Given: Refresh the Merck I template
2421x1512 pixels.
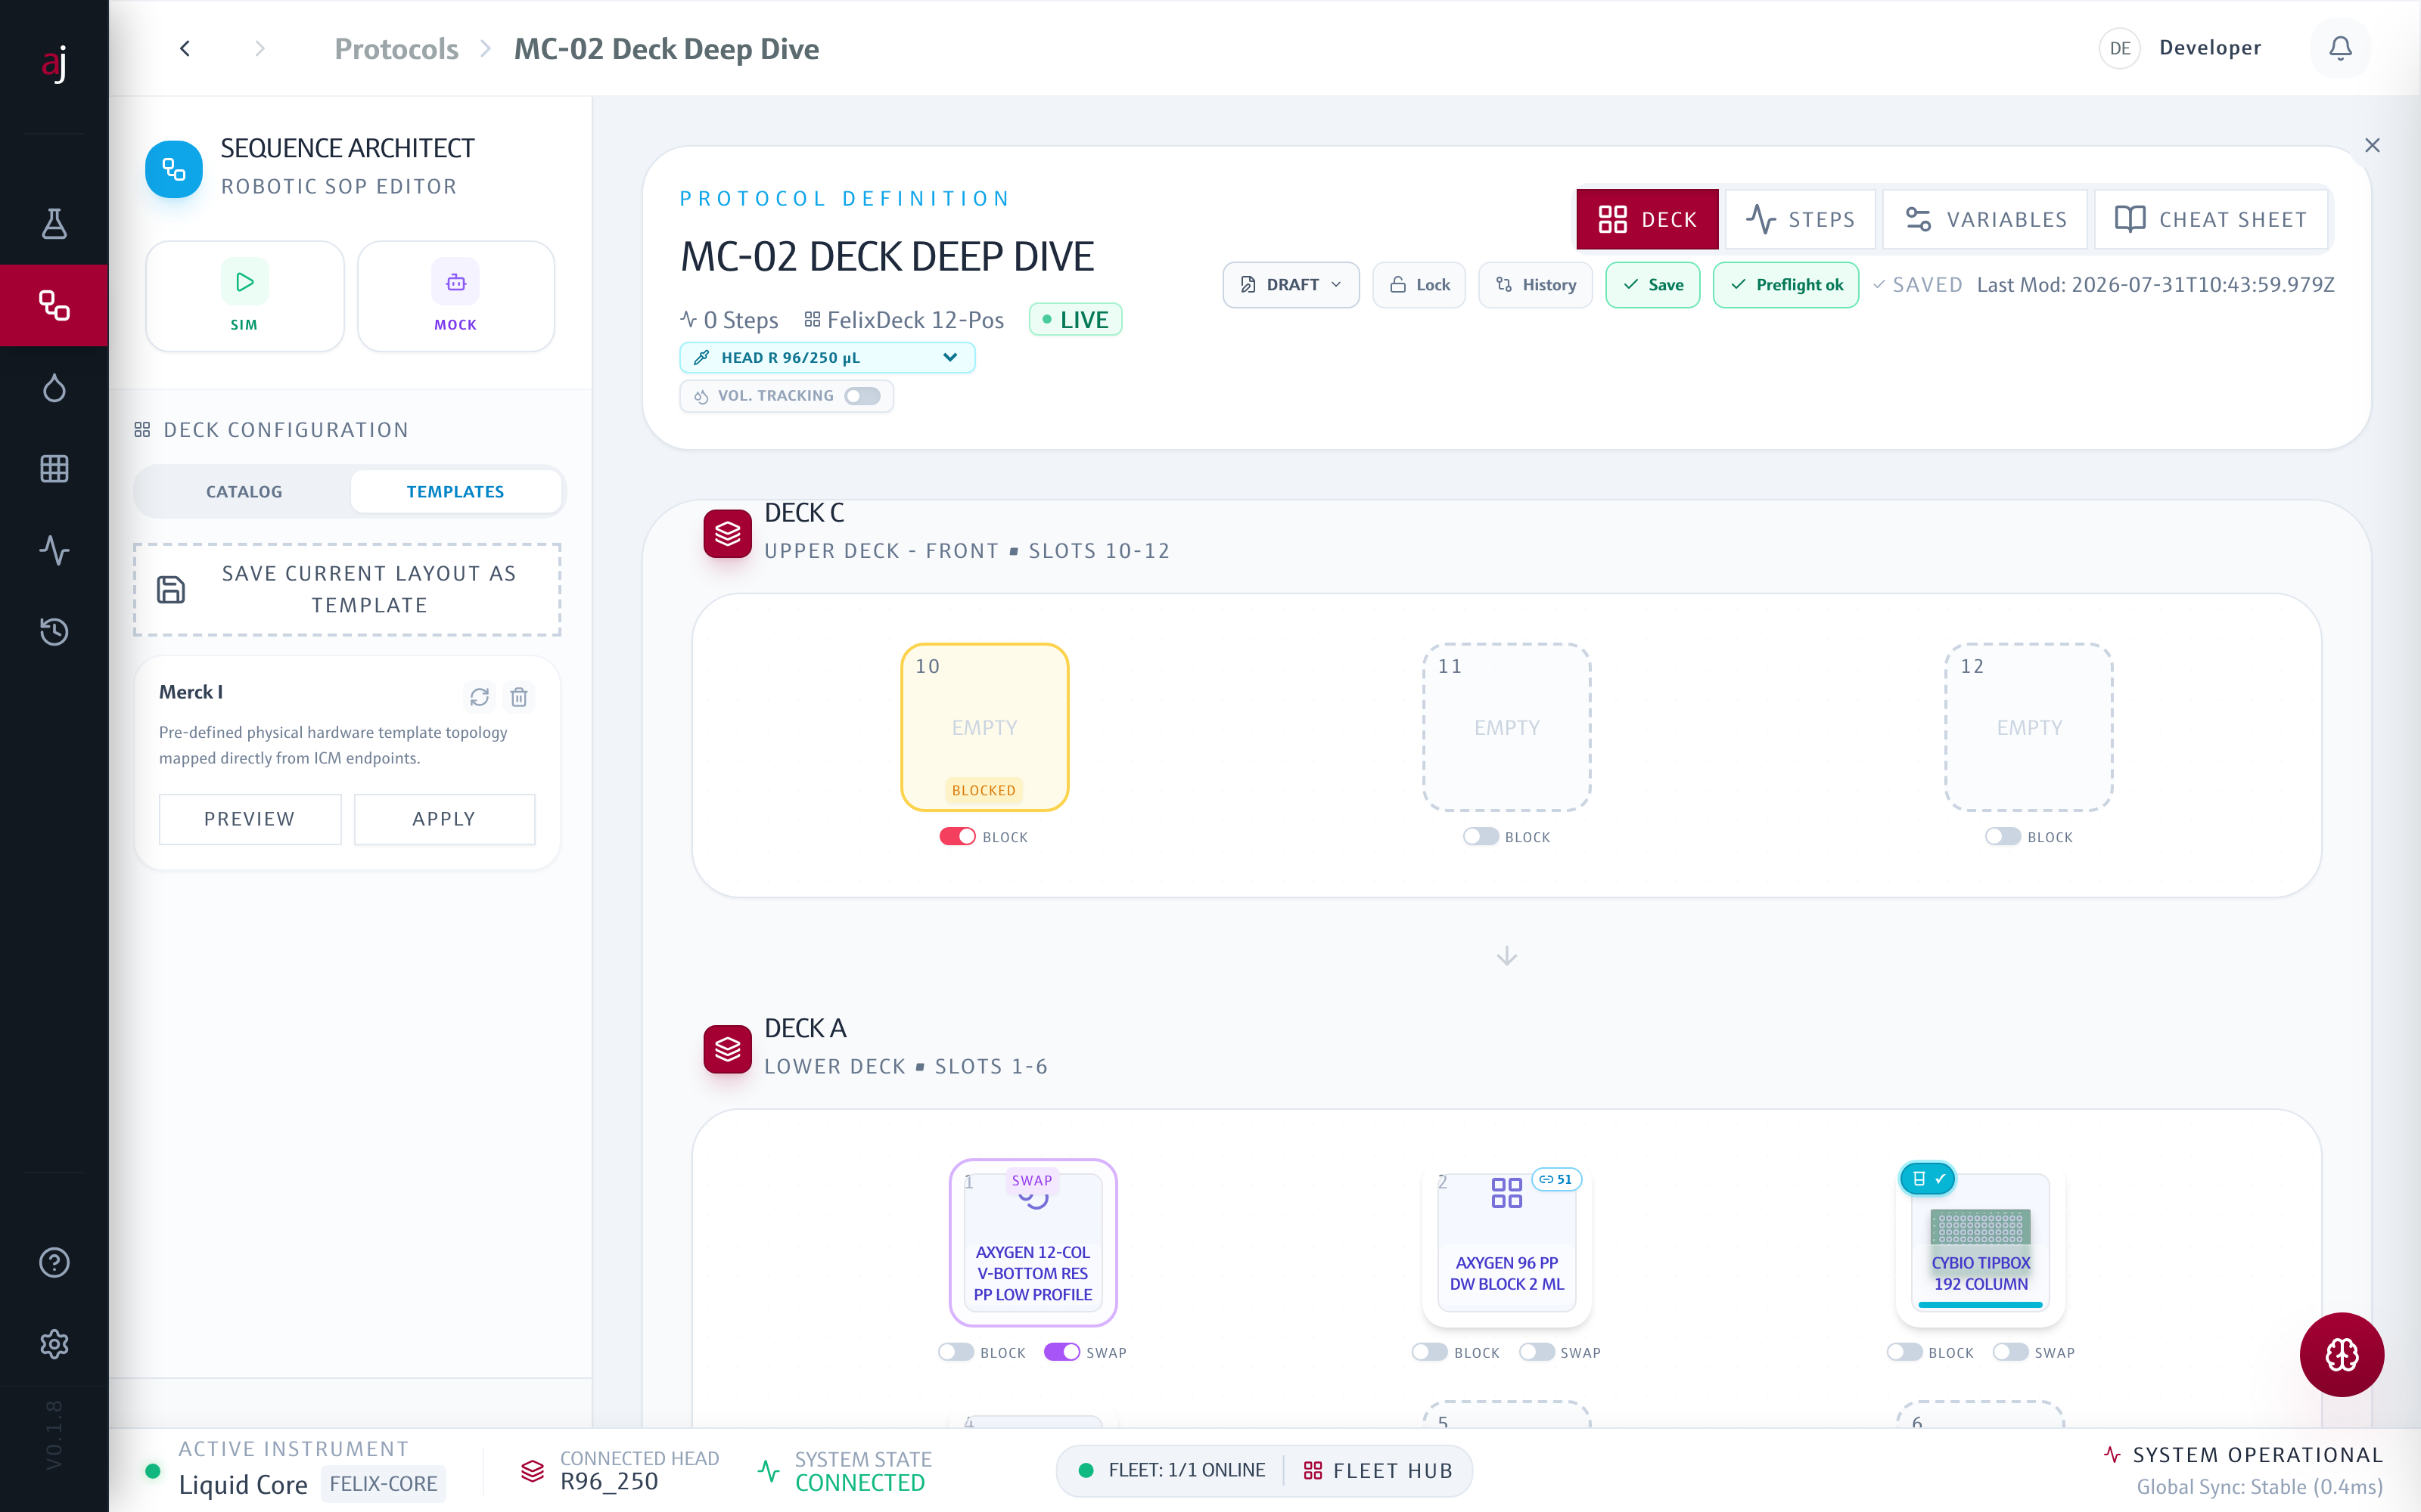Looking at the screenshot, I should point(479,696).
